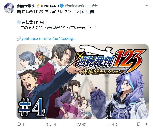Image resolution: width=153 pixels, height=130 pixels.
Task: Click the chain link icon before URL
Action: pyautogui.click(x=19, y=39)
